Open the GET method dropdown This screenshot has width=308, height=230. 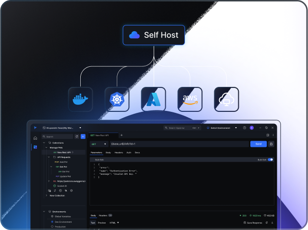click(99, 144)
